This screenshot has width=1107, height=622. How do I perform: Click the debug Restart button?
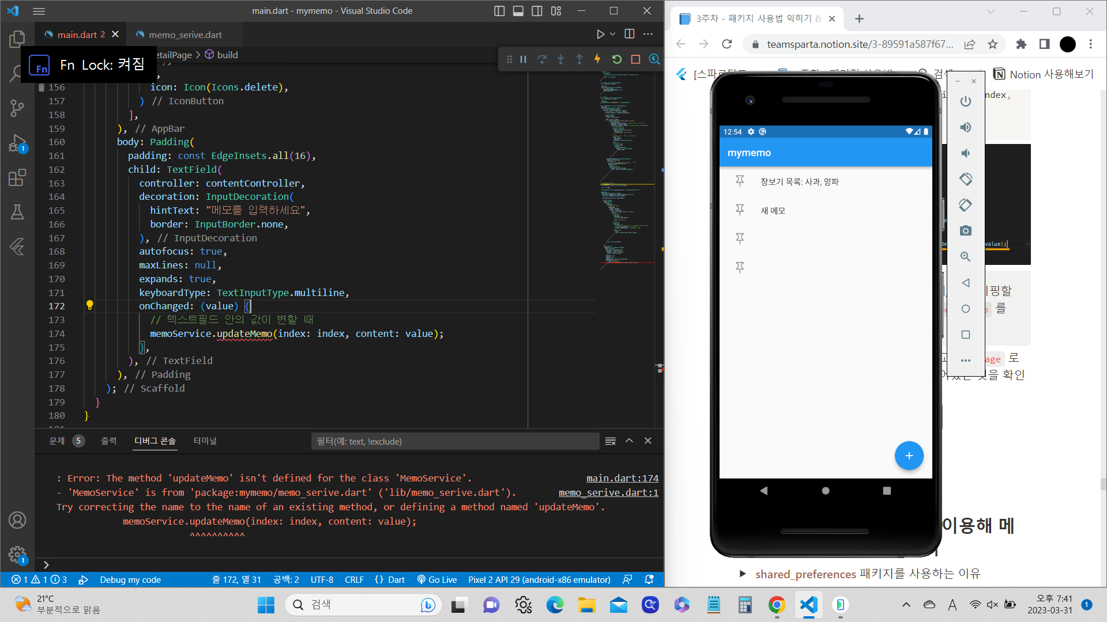[617, 59]
